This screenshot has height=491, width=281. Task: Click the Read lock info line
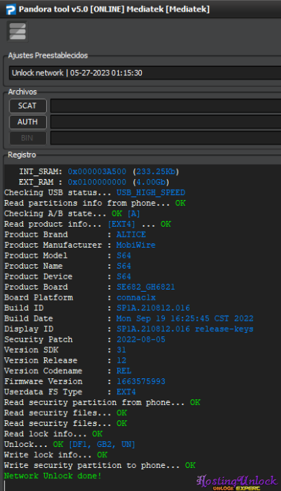[x=53, y=434]
